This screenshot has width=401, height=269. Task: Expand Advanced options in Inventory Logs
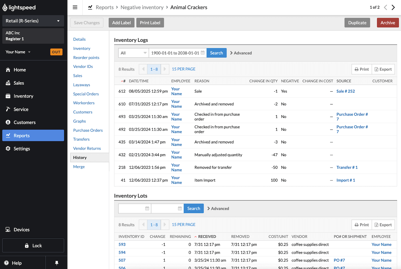(241, 53)
